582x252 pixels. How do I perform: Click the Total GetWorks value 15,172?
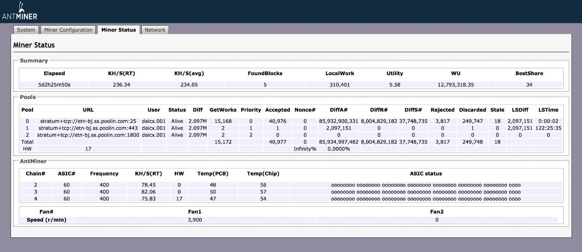[x=223, y=142]
